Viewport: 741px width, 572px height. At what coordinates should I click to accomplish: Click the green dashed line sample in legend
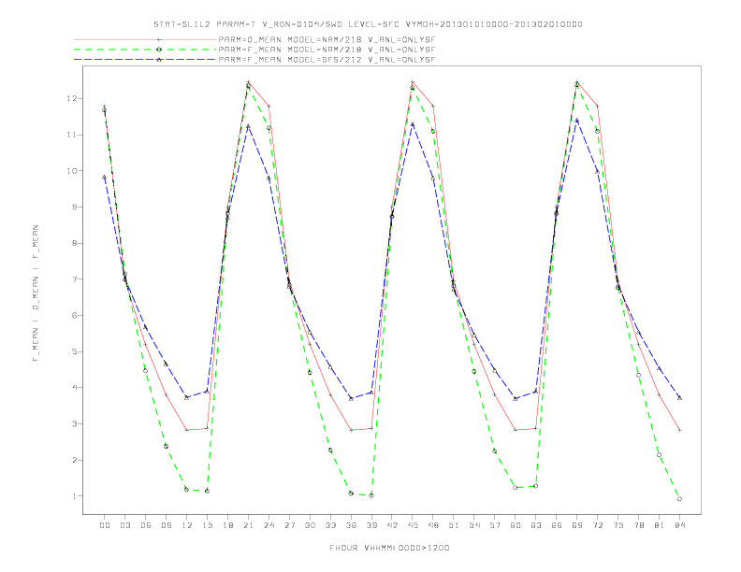145,50
